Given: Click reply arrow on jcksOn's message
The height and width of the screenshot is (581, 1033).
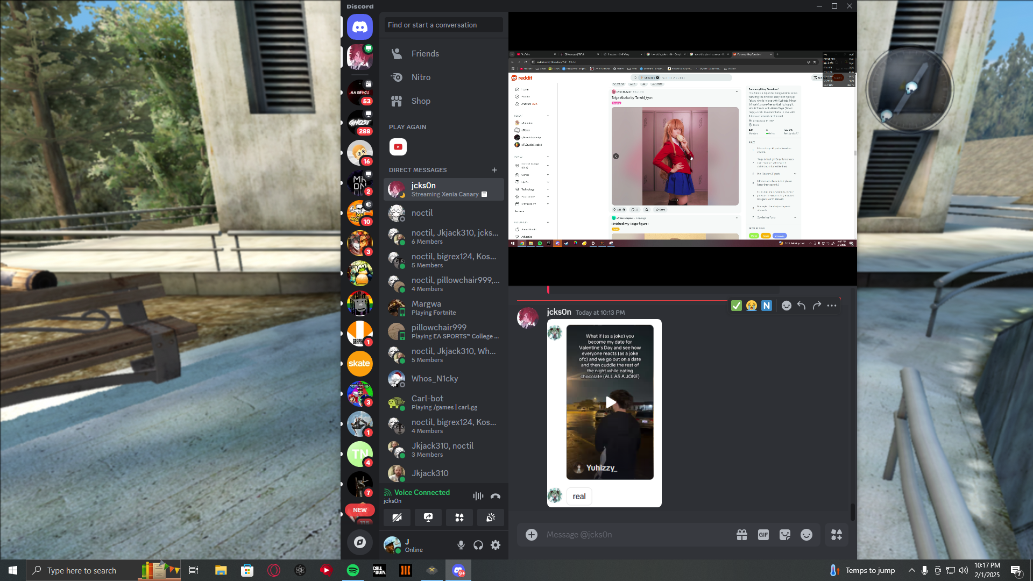Looking at the screenshot, I should tap(801, 306).
